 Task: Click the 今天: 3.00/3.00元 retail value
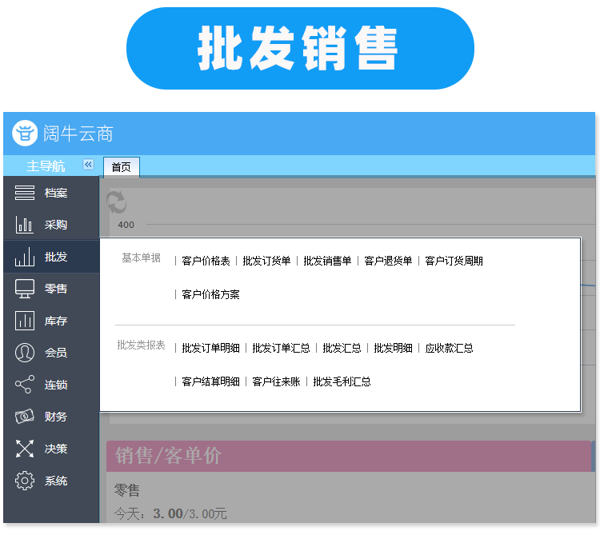coord(170,513)
